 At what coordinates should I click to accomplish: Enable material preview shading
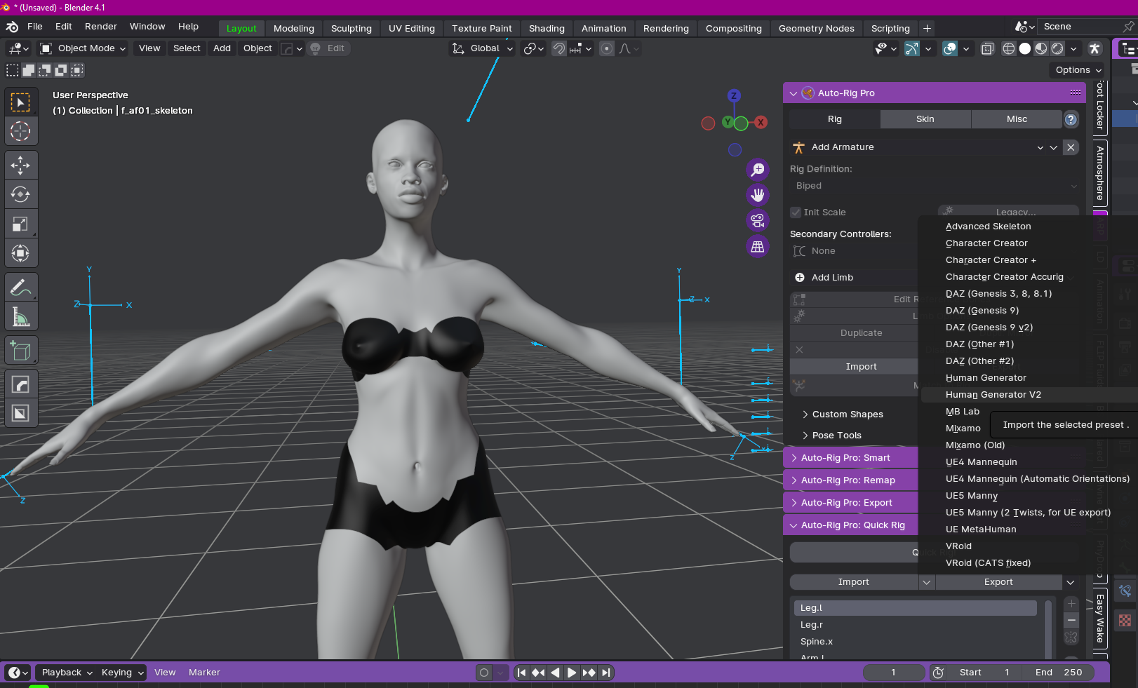[x=1041, y=48]
